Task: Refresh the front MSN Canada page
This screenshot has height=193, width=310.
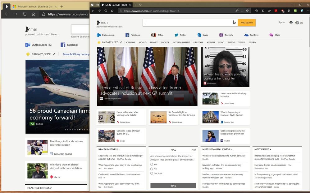Action: coord(106,11)
